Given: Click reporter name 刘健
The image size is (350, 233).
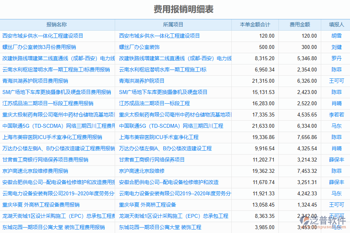Looking at the screenshot, I should [336, 47].
